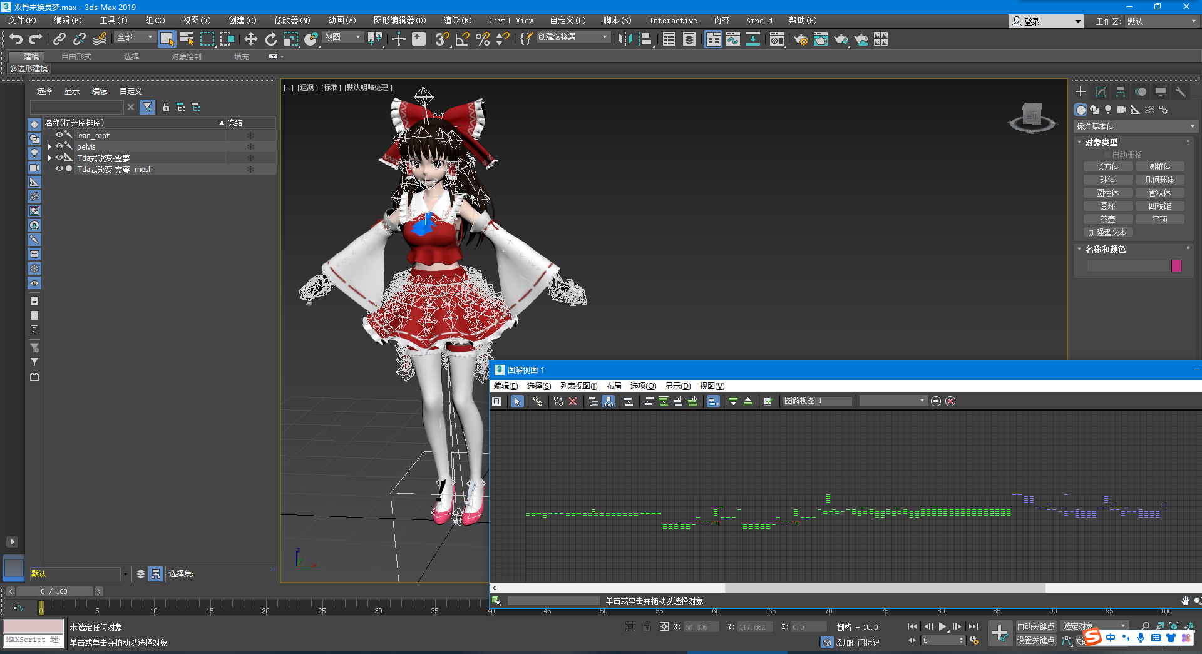This screenshot has height=654, width=1202.
Task: Open the 标准基本体 primitives dropdown
Action: [x=1134, y=126]
